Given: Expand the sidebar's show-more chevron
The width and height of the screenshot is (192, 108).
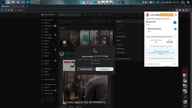Looking at the screenshot, I should [x=42, y=93].
